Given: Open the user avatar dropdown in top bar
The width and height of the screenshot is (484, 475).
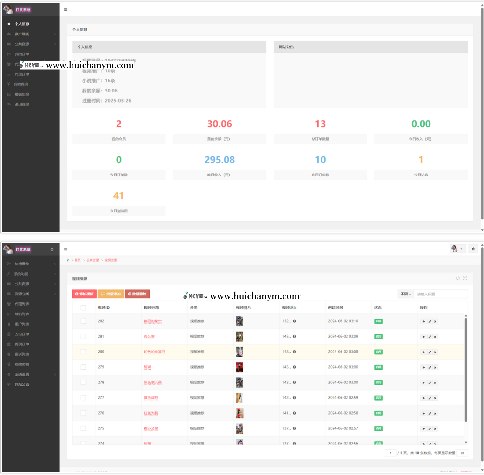Looking at the screenshot, I should (x=457, y=249).
